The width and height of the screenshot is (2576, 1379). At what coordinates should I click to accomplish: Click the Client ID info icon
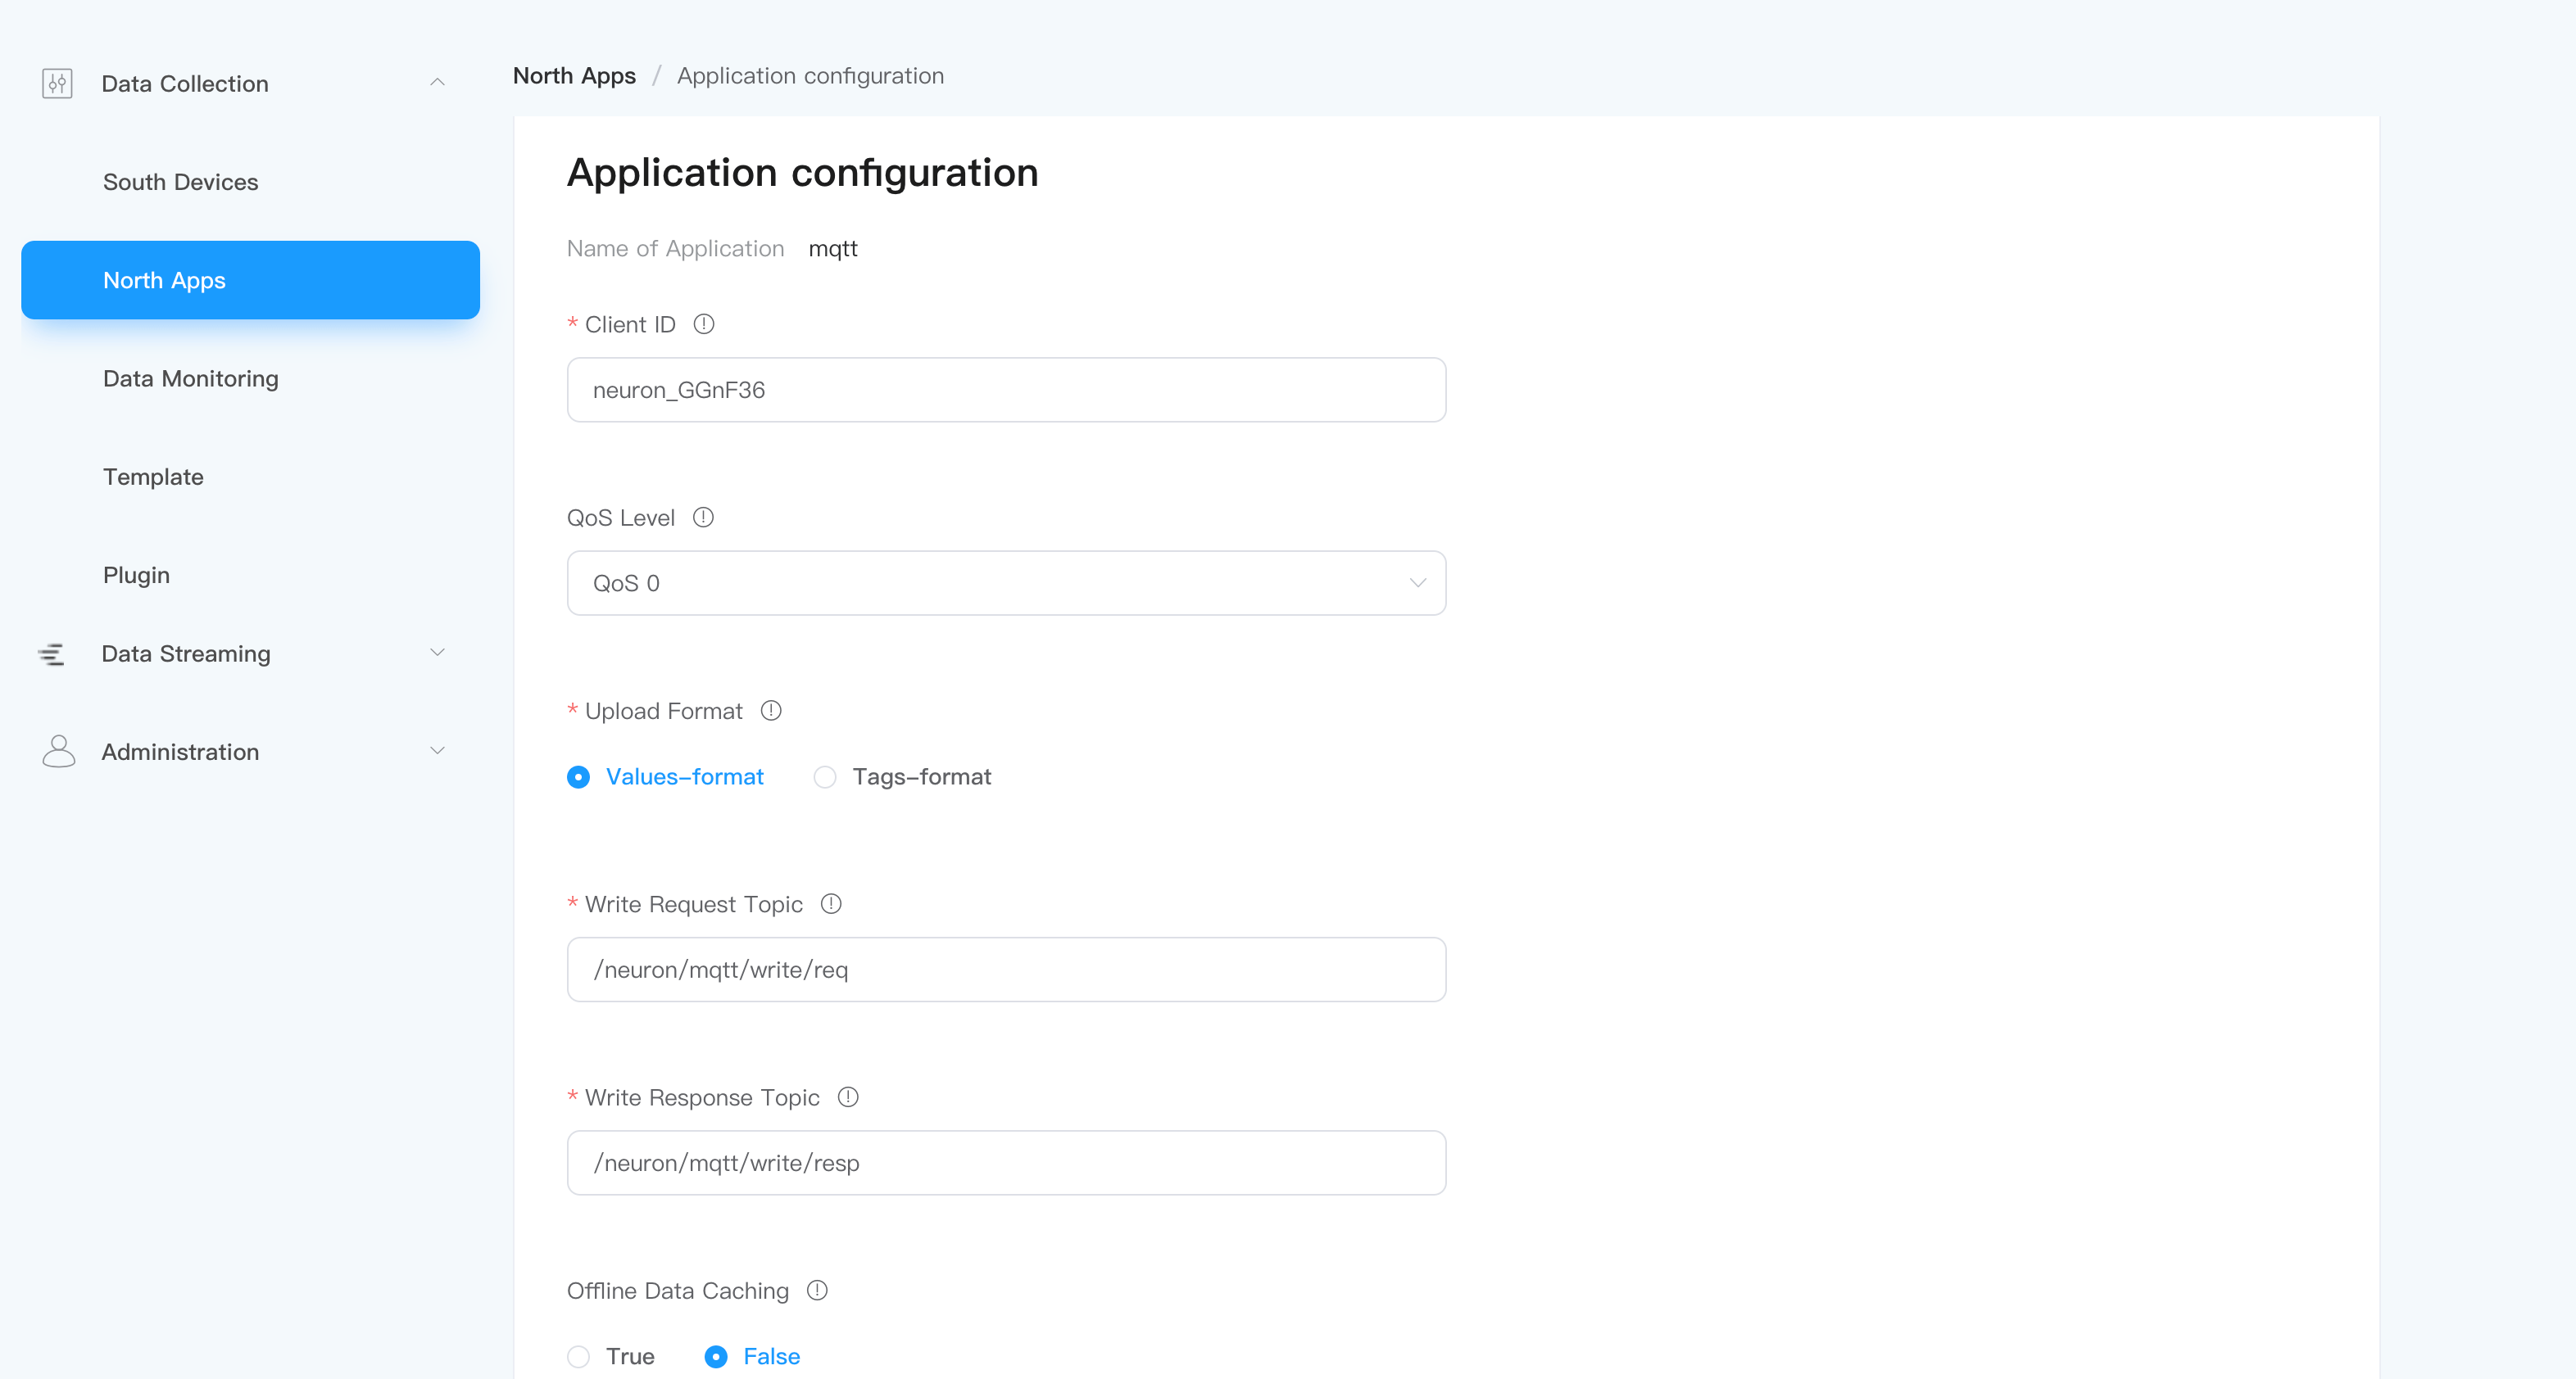tap(704, 323)
